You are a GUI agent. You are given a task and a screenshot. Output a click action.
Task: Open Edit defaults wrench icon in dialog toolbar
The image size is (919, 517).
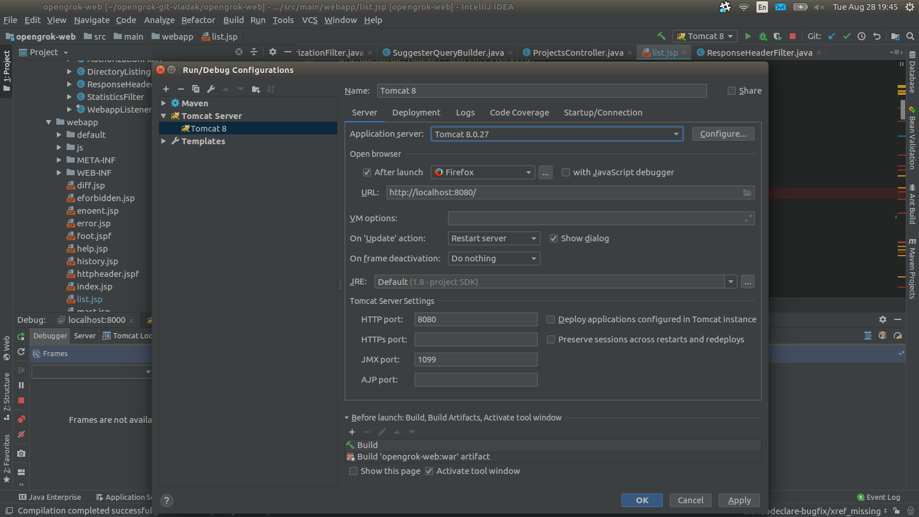point(211,89)
